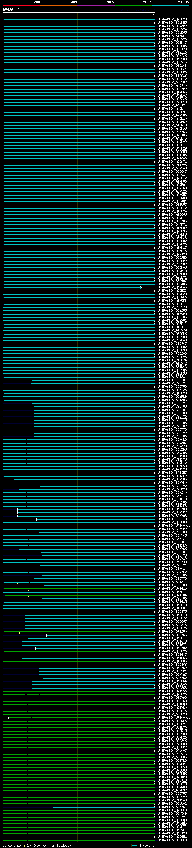Open hit UniRef100_C0LE65
Viewport: 192px width, 848px height.
[172, 32]
